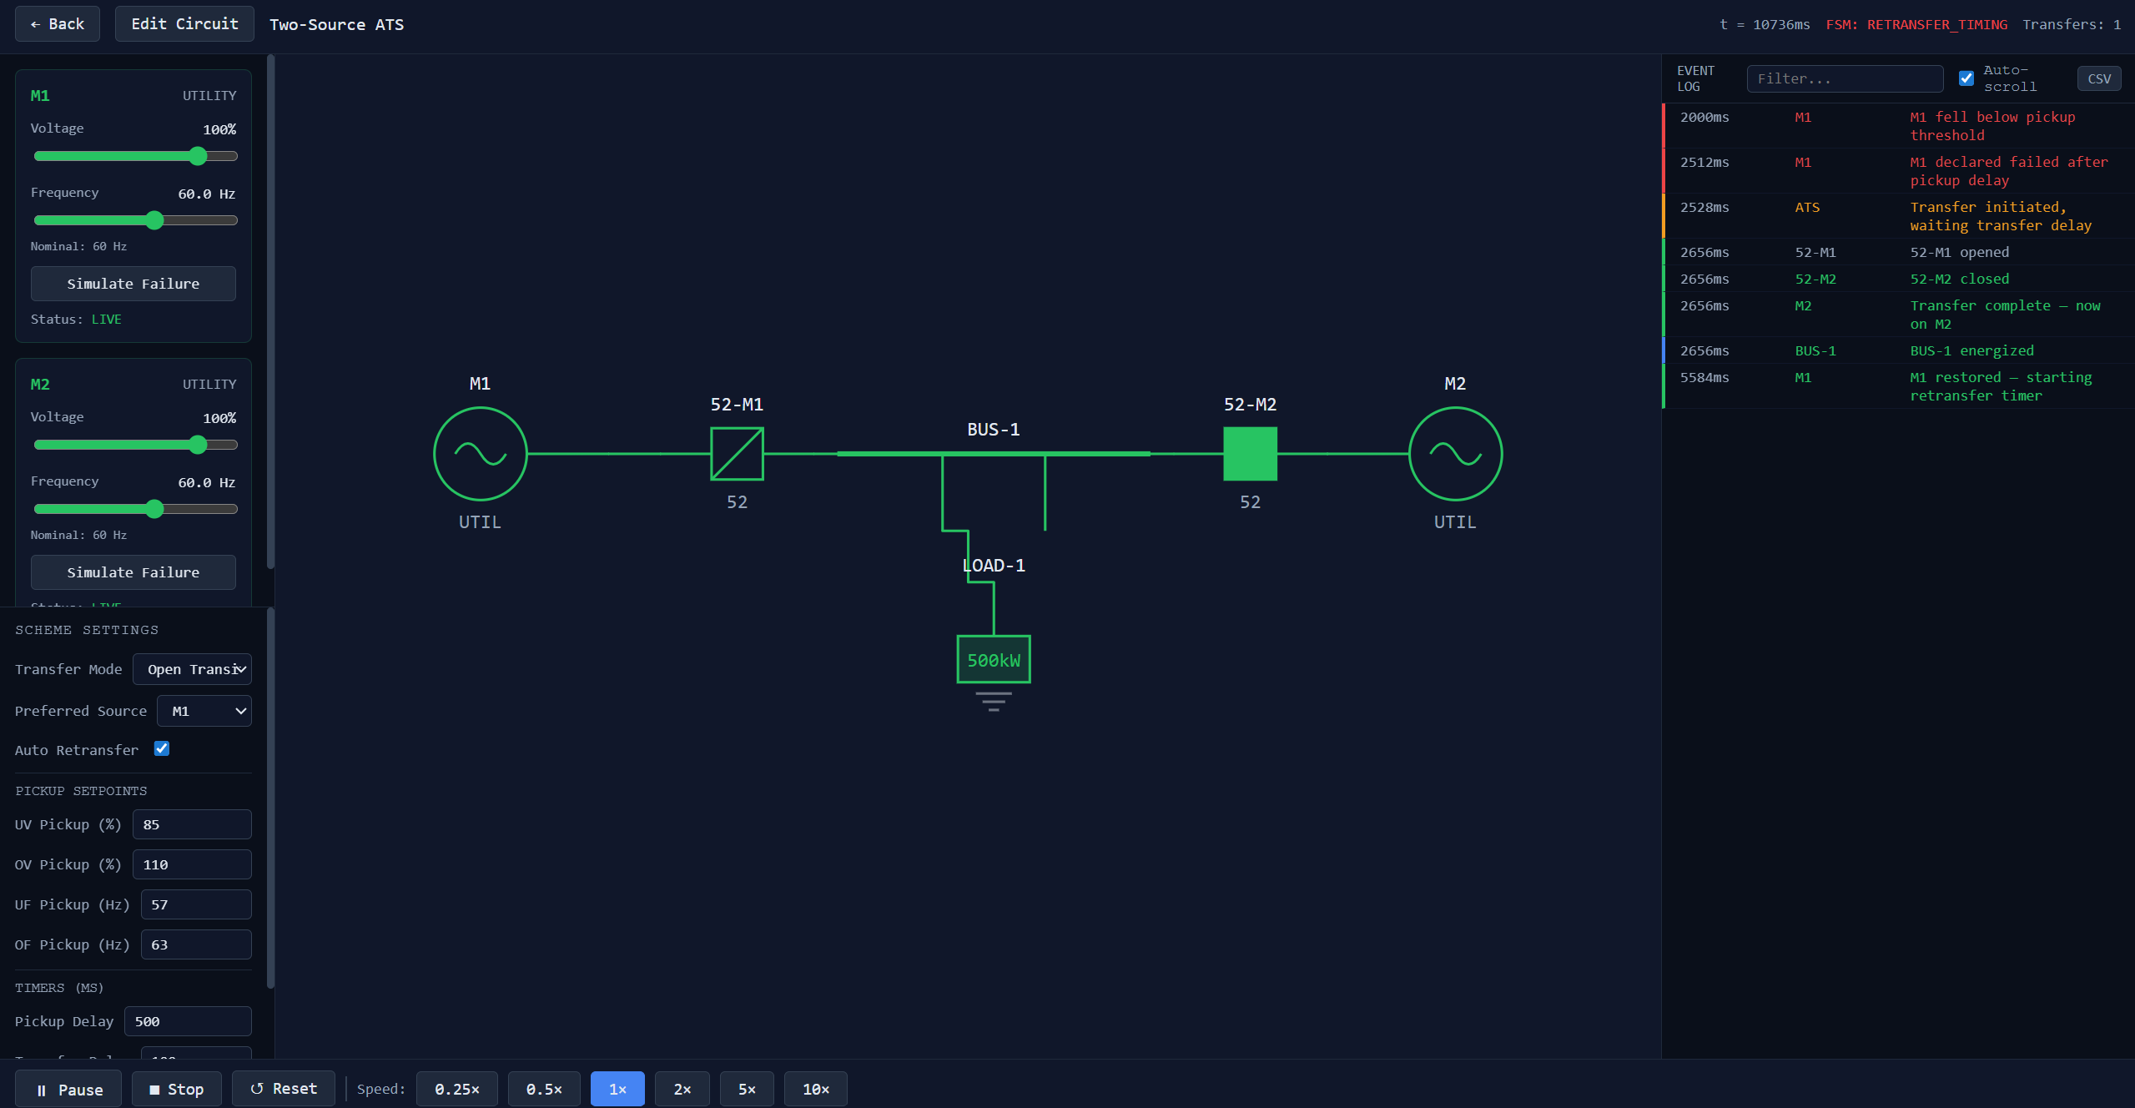Viewport: 2135px width, 1108px height.
Task: Set speed to 10x
Action: coord(816,1090)
